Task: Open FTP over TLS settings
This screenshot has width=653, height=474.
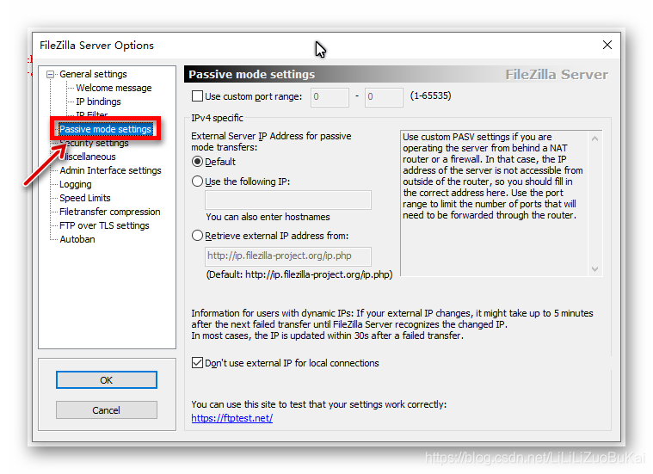Action: pos(104,225)
